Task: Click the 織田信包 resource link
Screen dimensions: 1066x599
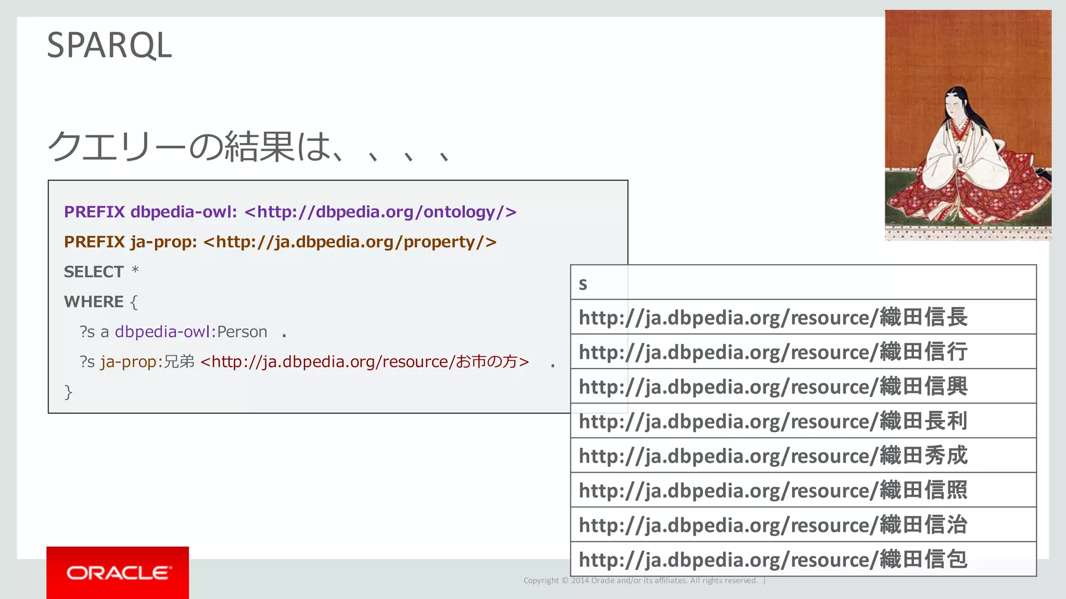Action: 773,559
